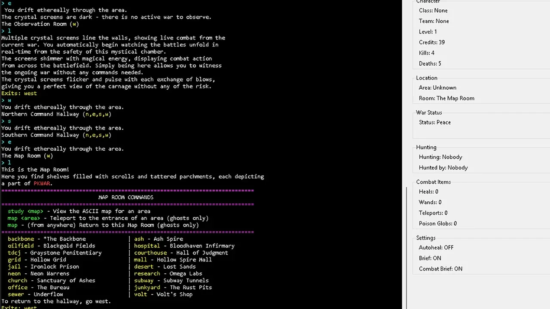Viewport: 550px width, 309px height.
Task: Click the 'Combat Items' panel heading
Action: [433, 182]
